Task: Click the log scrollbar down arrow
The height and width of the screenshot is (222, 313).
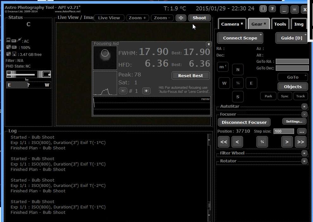Action: [x=209, y=215]
